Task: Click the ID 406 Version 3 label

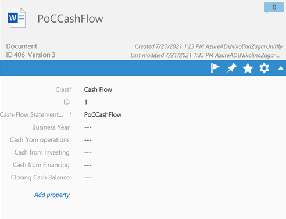Action: [31, 55]
